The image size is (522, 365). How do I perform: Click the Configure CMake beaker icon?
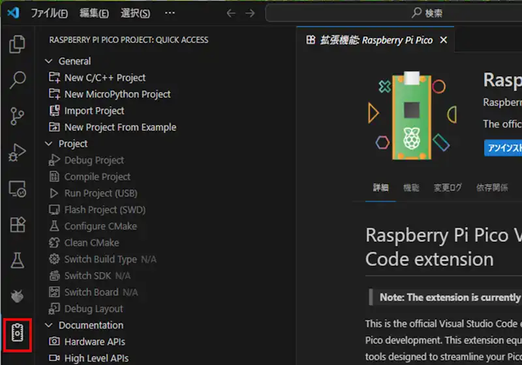coord(54,226)
